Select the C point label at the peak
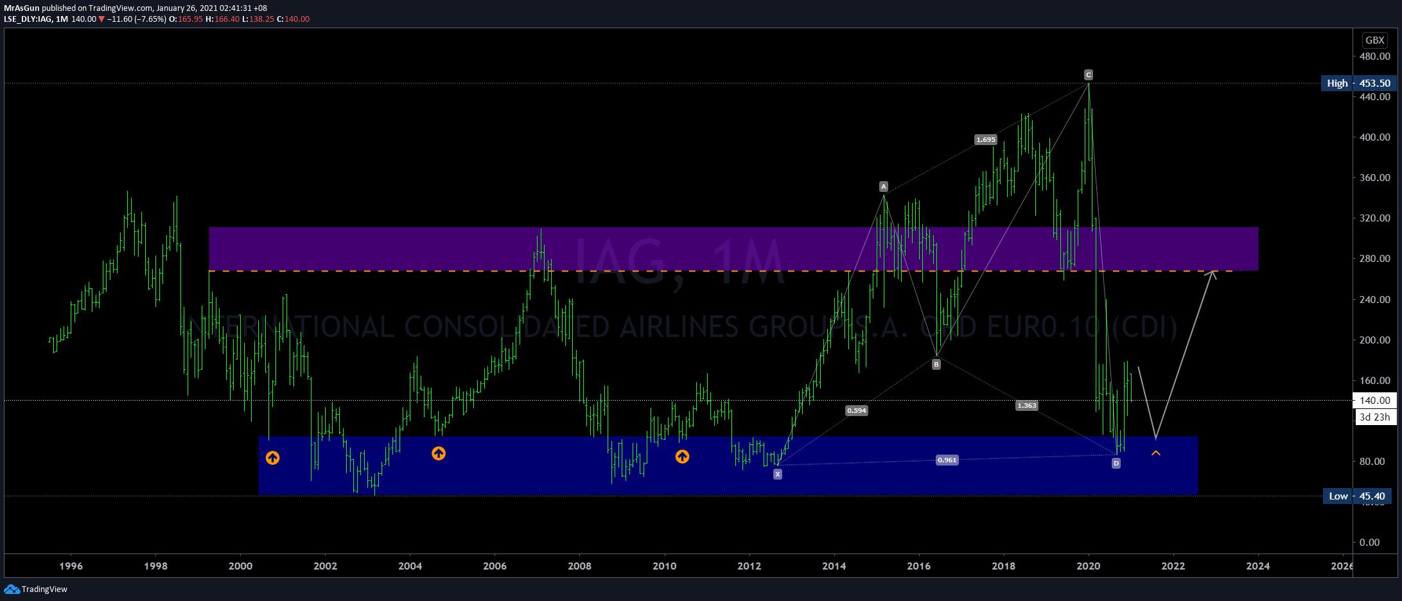This screenshot has width=1402, height=601. pyautogui.click(x=1089, y=74)
